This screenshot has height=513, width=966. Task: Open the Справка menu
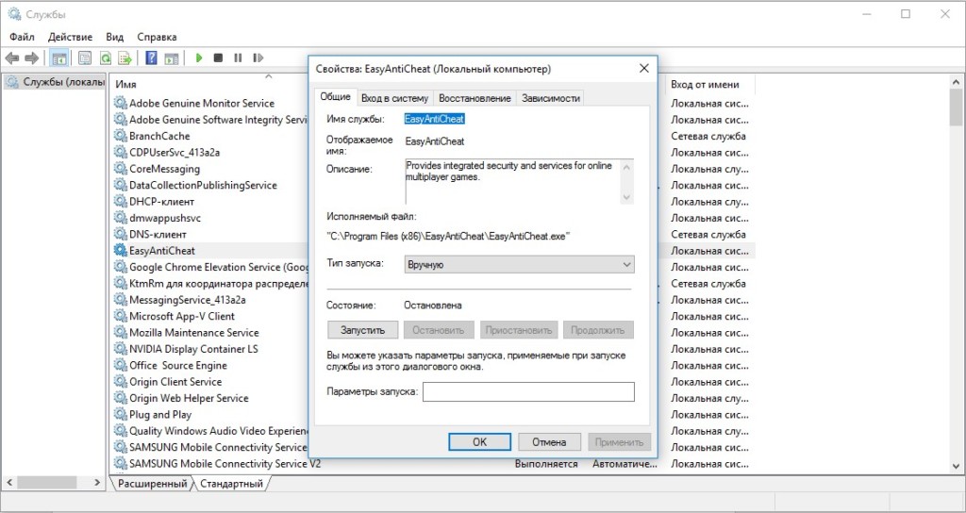tap(158, 37)
